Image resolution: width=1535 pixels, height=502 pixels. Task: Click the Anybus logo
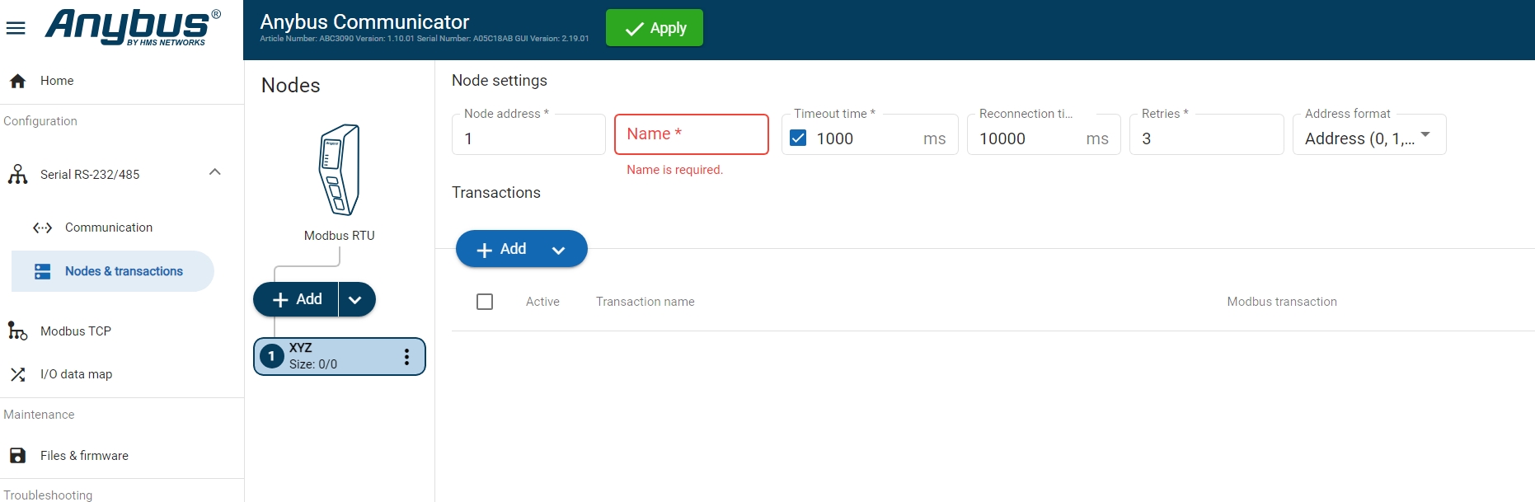[x=132, y=27]
